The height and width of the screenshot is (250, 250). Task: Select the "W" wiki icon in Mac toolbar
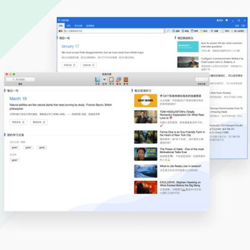104,79
